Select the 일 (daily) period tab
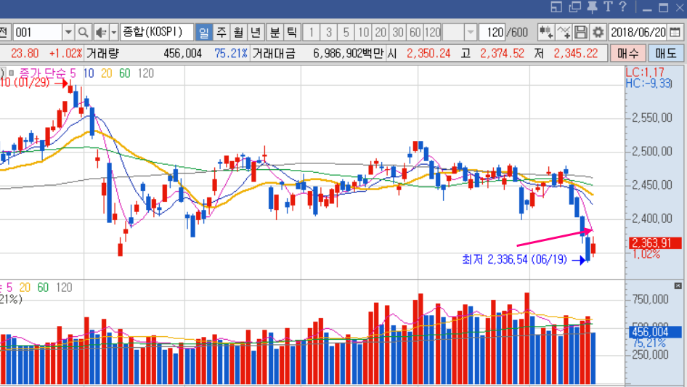Viewport: 687px width, 387px height. (x=204, y=33)
